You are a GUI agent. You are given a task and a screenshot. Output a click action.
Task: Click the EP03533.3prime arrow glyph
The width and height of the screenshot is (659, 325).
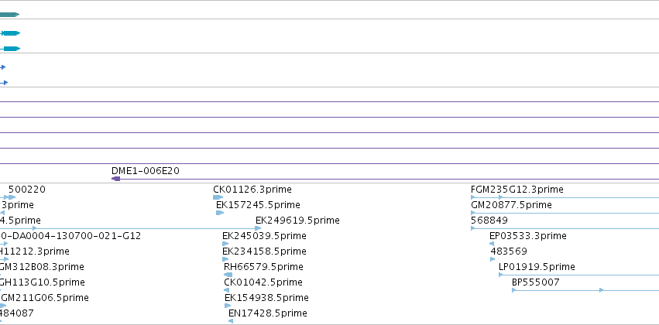tap(492, 244)
